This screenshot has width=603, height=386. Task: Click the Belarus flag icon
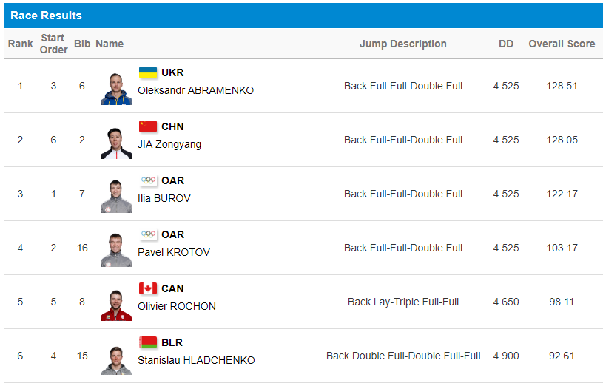148,342
